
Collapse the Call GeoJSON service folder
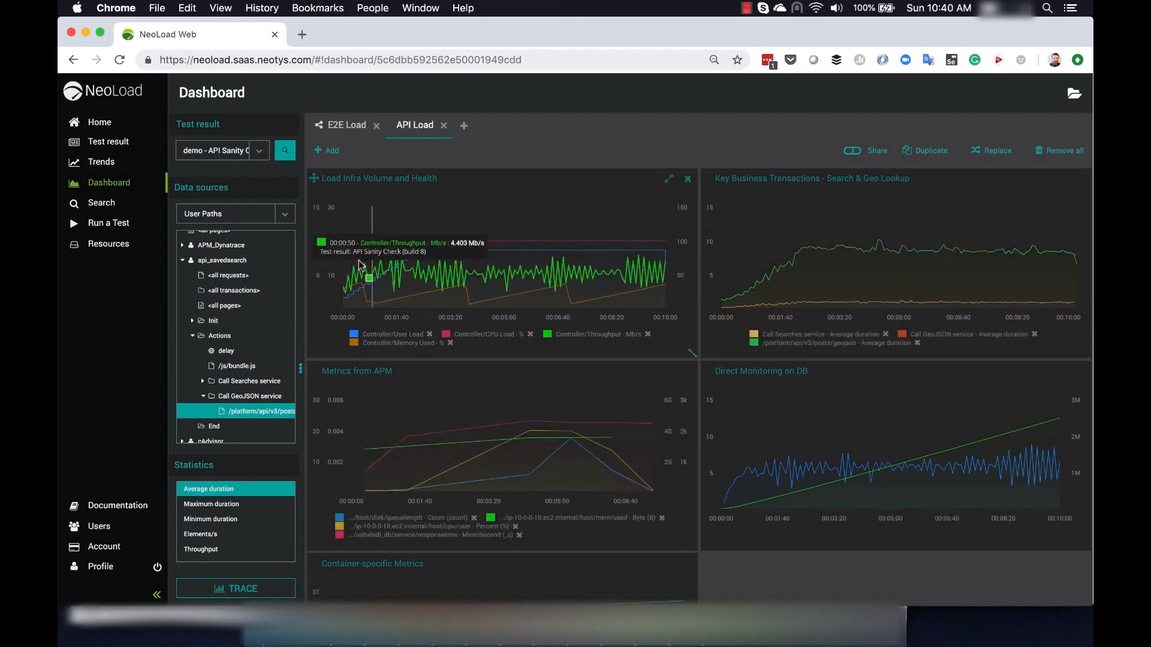203,396
